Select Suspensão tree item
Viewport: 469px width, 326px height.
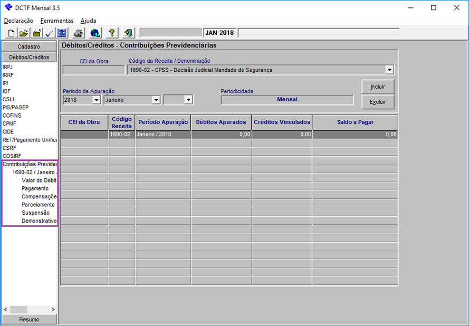pos(35,213)
